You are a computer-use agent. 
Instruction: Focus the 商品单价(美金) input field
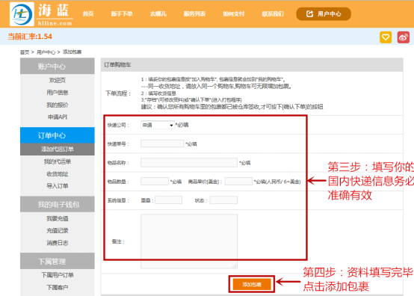[x=238, y=182]
